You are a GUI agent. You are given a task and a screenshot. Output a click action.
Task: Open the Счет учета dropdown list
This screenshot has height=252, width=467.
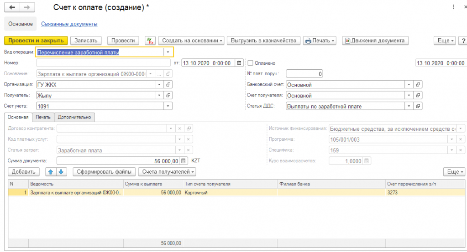pos(168,106)
